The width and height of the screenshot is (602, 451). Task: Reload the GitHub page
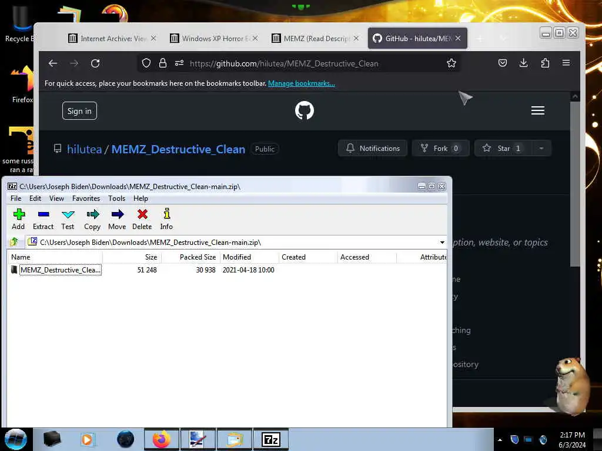(x=95, y=63)
